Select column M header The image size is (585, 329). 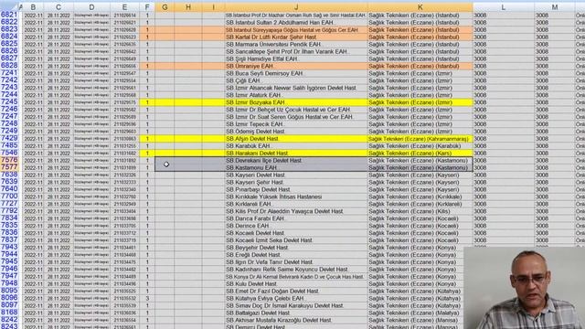[x=555, y=7]
